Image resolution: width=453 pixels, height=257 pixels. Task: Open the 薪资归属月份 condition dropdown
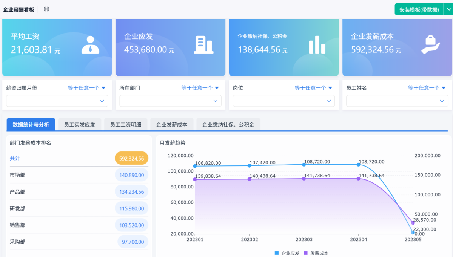[86, 88]
